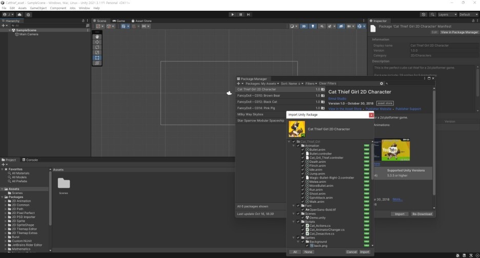Viewport: 480px width, 258px height.
Task: Click the Pause button
Action: 241,14
